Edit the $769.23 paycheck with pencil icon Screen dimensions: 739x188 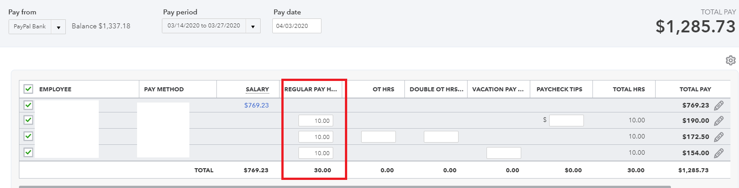pos(719,105)
